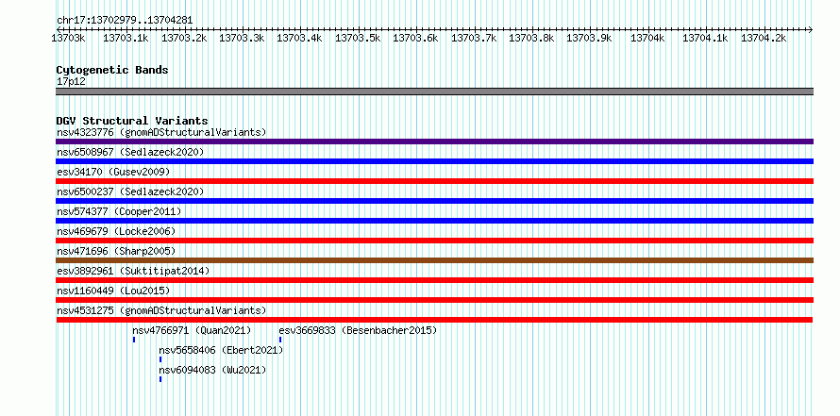Click the Cytogenetic Bands track title

pos(112,70)
